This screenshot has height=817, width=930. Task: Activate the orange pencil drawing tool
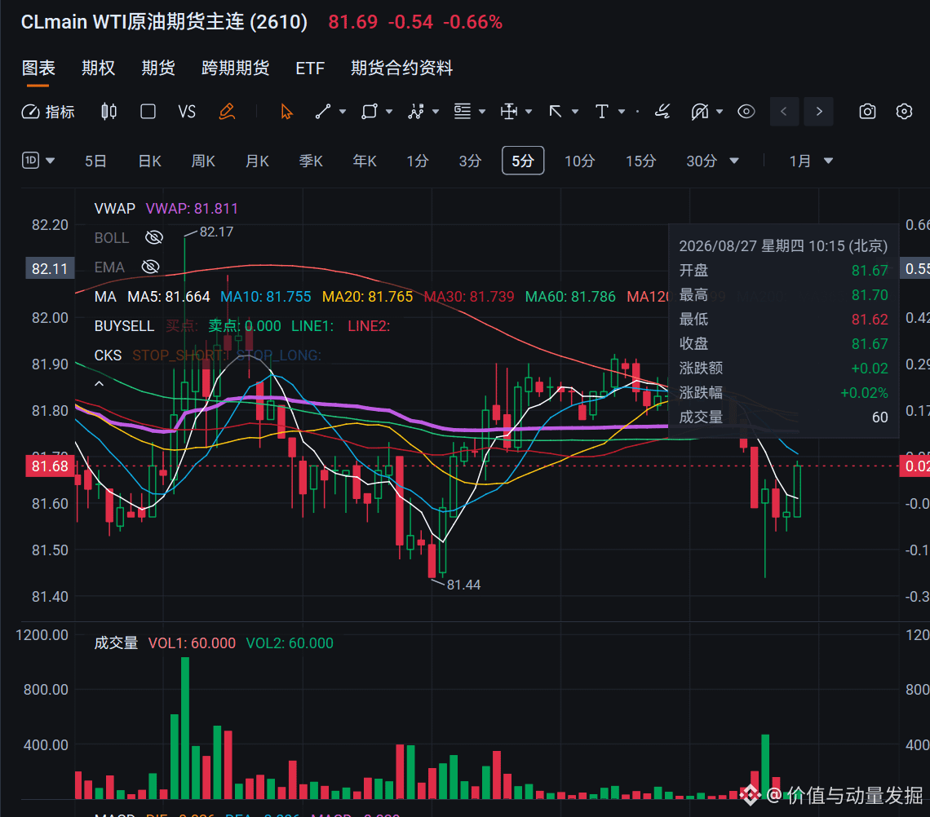pyautogui.click(x=227, y=112)
